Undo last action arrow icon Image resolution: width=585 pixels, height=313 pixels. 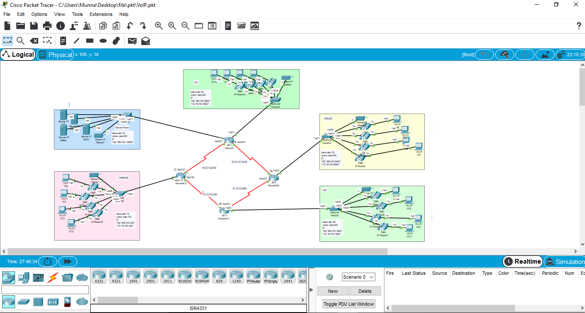130,26
